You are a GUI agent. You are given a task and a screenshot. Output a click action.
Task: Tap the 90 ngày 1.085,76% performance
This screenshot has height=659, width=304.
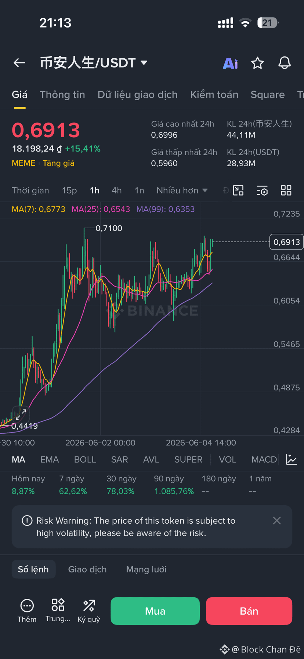pos(174,485)
